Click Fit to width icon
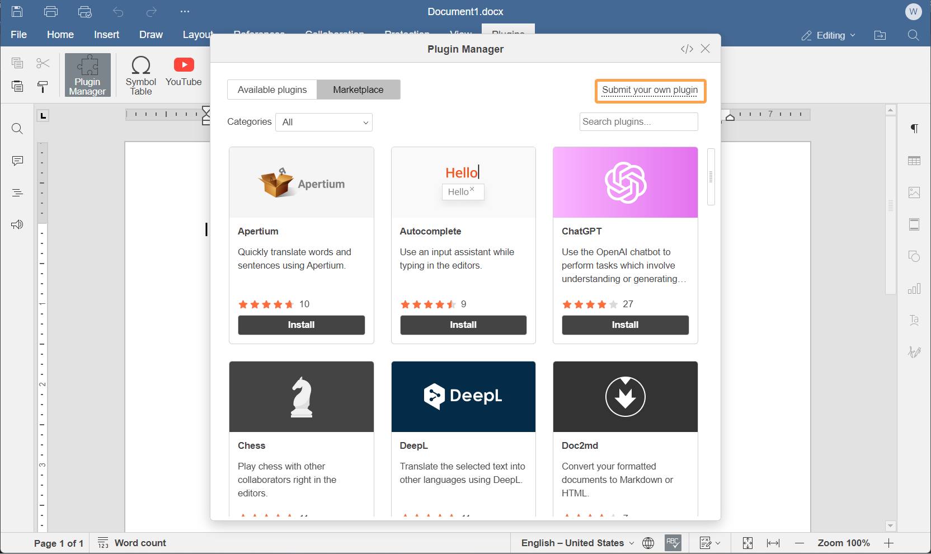 click(x=773, y=543)
